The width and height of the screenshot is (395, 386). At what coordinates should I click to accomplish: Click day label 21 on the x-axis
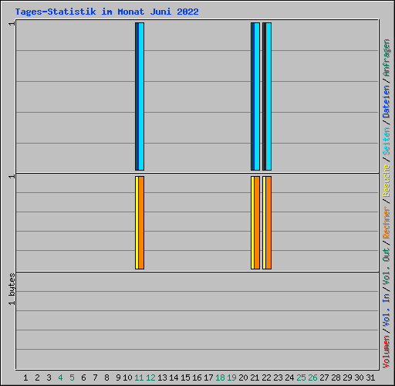coord(255,378)
